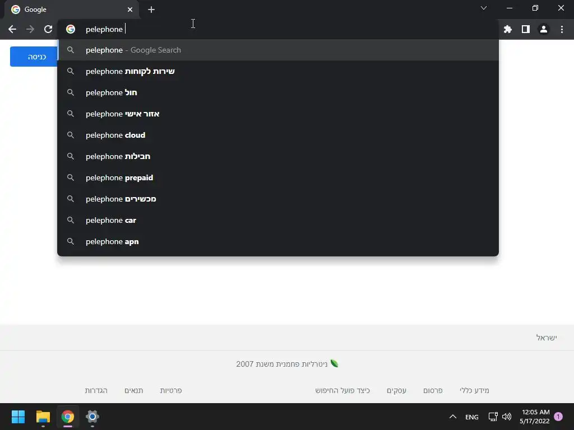Select suggestion pelephone חבילות
Image resolution: width=574 pixels, height=430 pixels.
pyautogui.click(x=278, y=157)
